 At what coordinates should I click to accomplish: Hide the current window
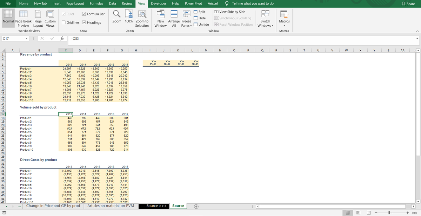[199, 18]
